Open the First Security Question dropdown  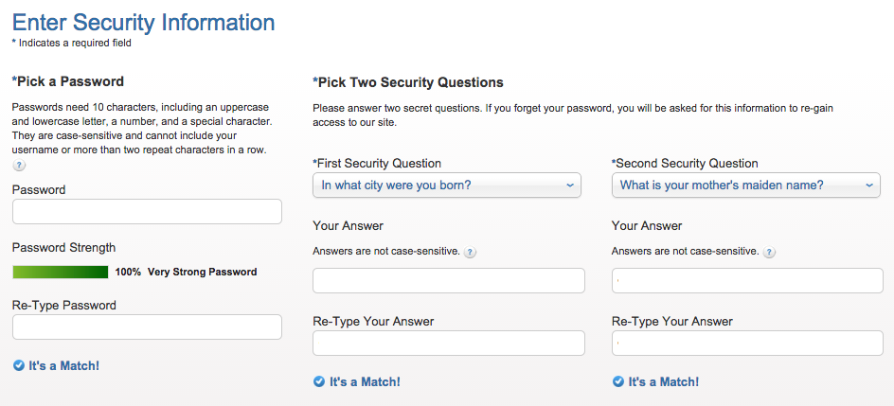(x=446, y=185)
